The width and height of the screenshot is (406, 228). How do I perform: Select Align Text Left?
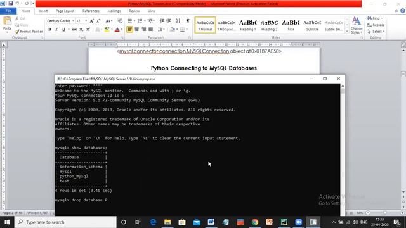[x=129, y=30]
